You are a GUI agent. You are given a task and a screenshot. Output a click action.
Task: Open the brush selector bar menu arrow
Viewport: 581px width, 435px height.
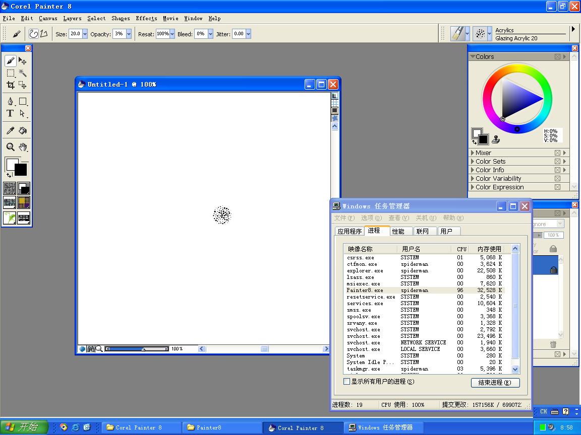click(x=573, y=29)
